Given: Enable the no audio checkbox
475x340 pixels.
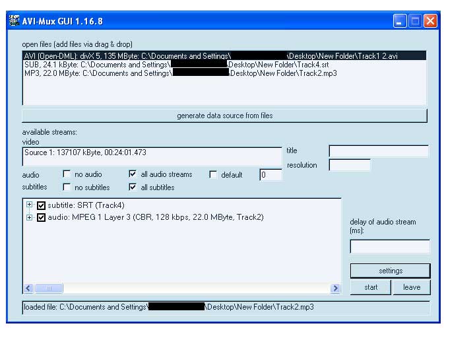Looking at the screenshot, I should (67, 174).
